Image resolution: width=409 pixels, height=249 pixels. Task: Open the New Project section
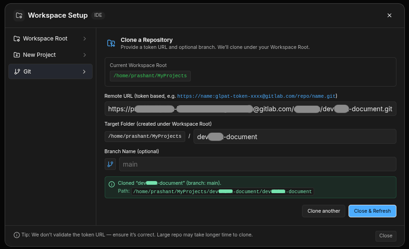[x=50, y=55]
